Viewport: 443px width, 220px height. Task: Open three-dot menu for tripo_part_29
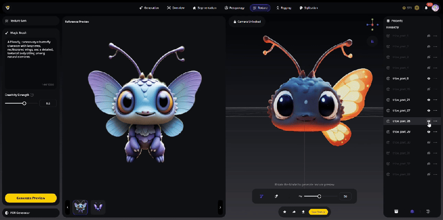(x=435, y=132)
